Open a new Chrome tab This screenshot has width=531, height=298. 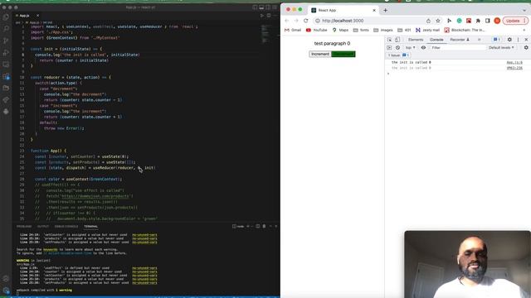(x=385, y=10)
